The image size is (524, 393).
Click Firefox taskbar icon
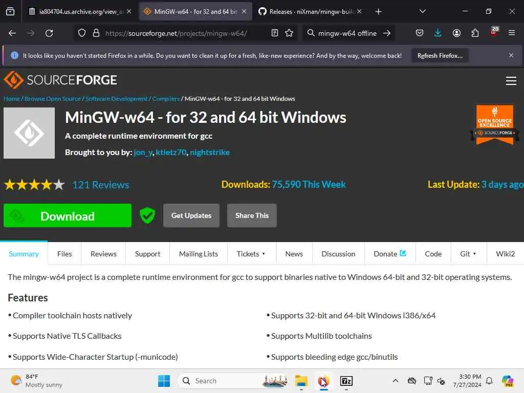323,381
